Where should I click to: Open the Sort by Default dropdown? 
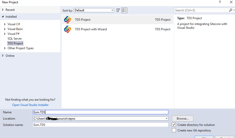(x=94, y=10)
